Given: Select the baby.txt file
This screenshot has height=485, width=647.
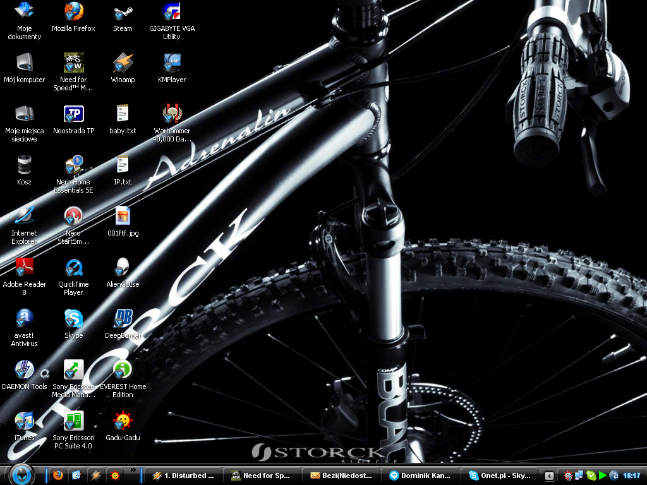Looking at the screenshot, I should [x=123, y=119].
